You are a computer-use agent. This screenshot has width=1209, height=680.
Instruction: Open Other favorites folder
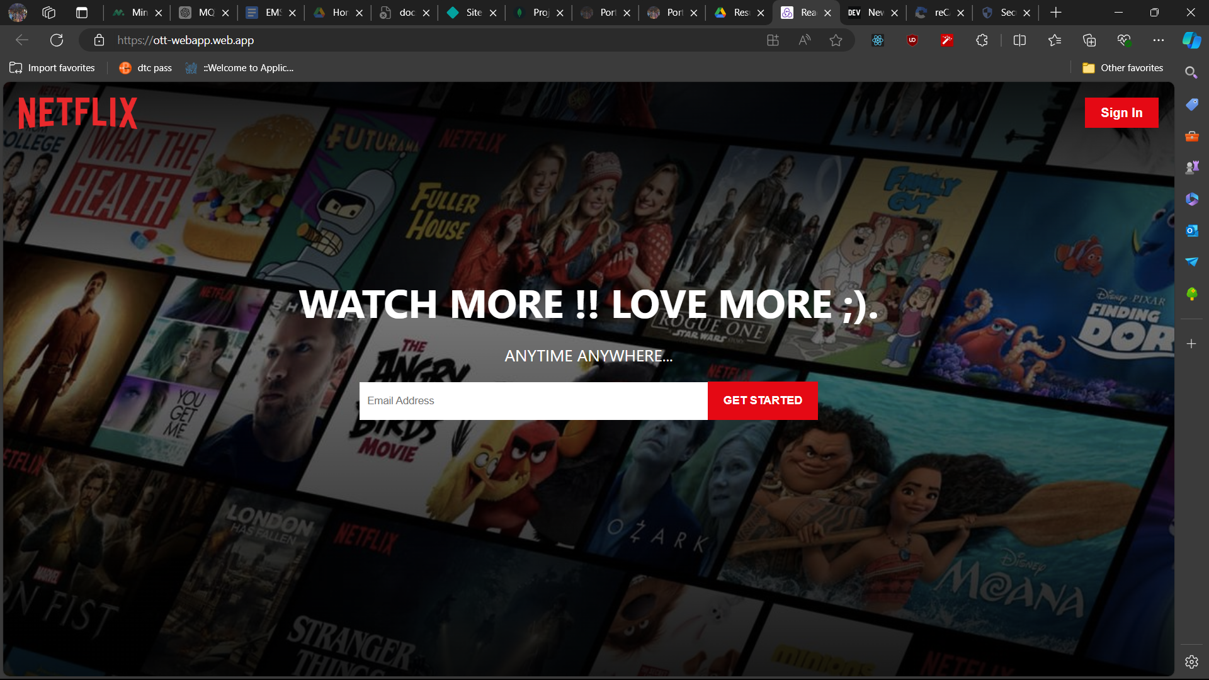[x=1123, y=68]
